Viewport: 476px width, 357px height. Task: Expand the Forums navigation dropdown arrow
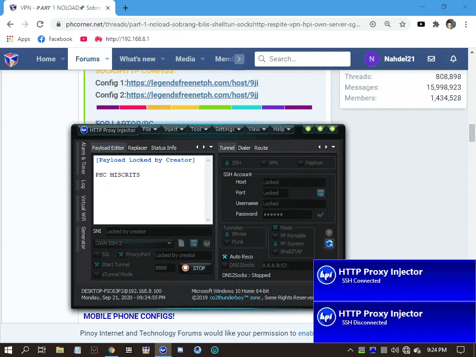click(107, 59)
